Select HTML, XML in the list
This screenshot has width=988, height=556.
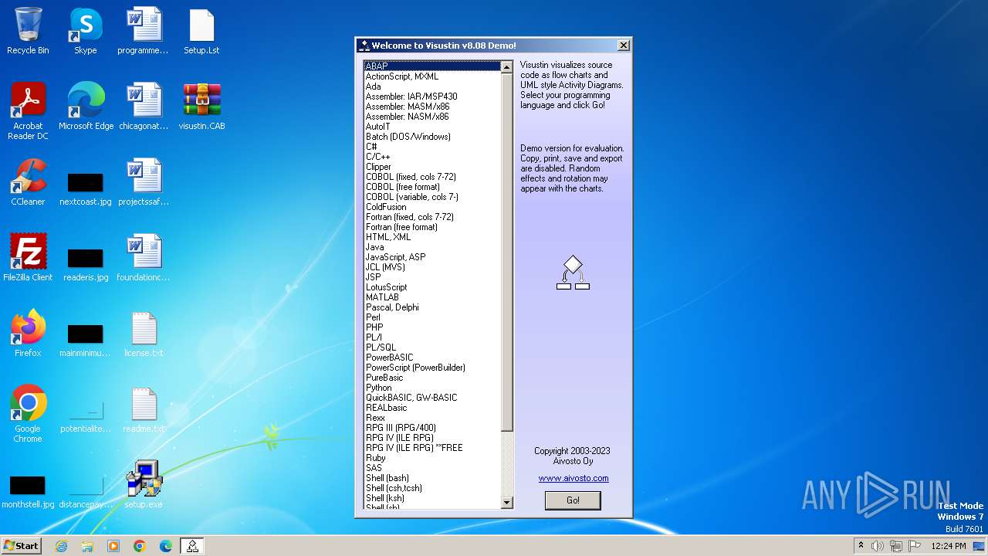pos(432,237)
